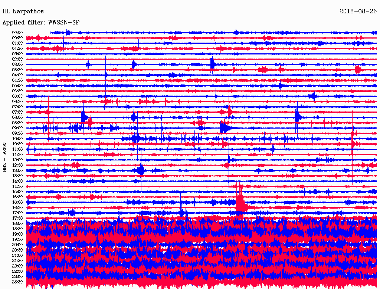This screenshot has width=380, height=289.
Task: Select the 07:00 time row label
Action: point(17,107)
